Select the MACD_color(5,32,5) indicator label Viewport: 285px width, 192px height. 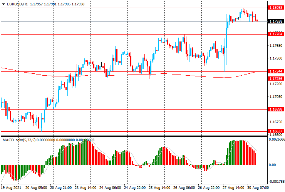point(19,140)
